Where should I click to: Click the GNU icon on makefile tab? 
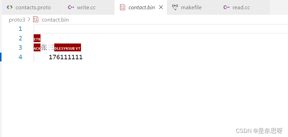tap(175, 7)
